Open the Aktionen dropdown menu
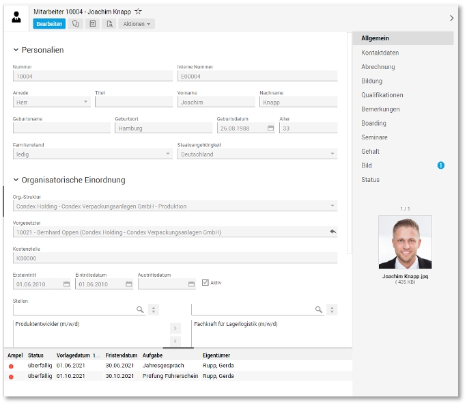The image size is (467, 406). (x=137, y=23)
